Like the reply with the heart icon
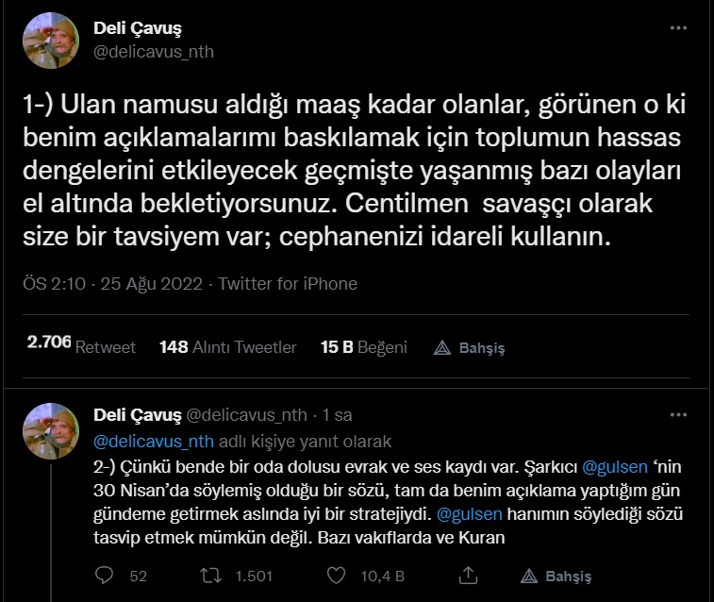Viewport: 714px width, 602px height. 336,576
